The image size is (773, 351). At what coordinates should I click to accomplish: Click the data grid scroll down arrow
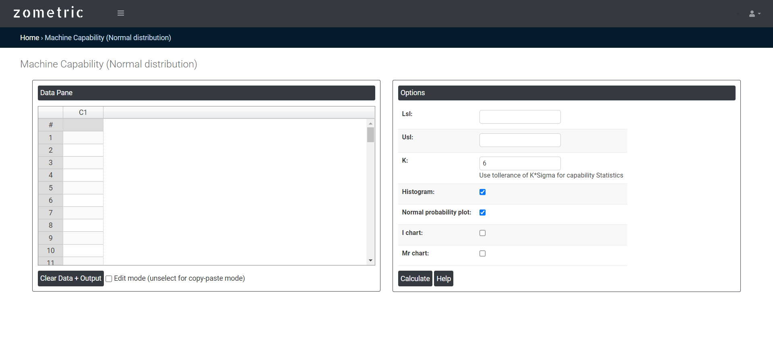(x=370, y=261)
